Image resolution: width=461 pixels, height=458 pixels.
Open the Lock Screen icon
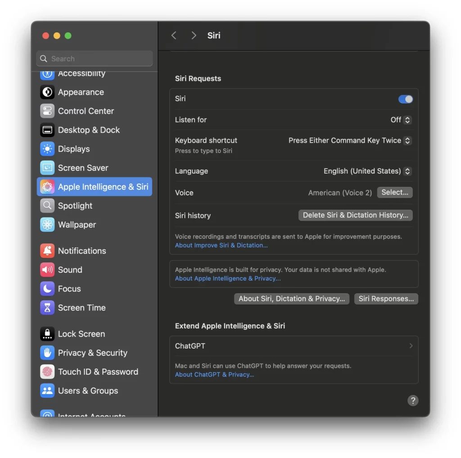47,334
